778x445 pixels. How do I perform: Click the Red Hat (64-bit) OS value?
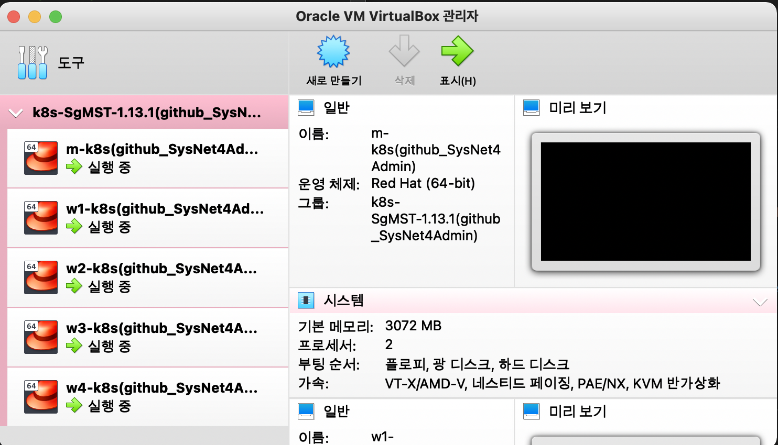pyautogui.click(x=423, y=183)
